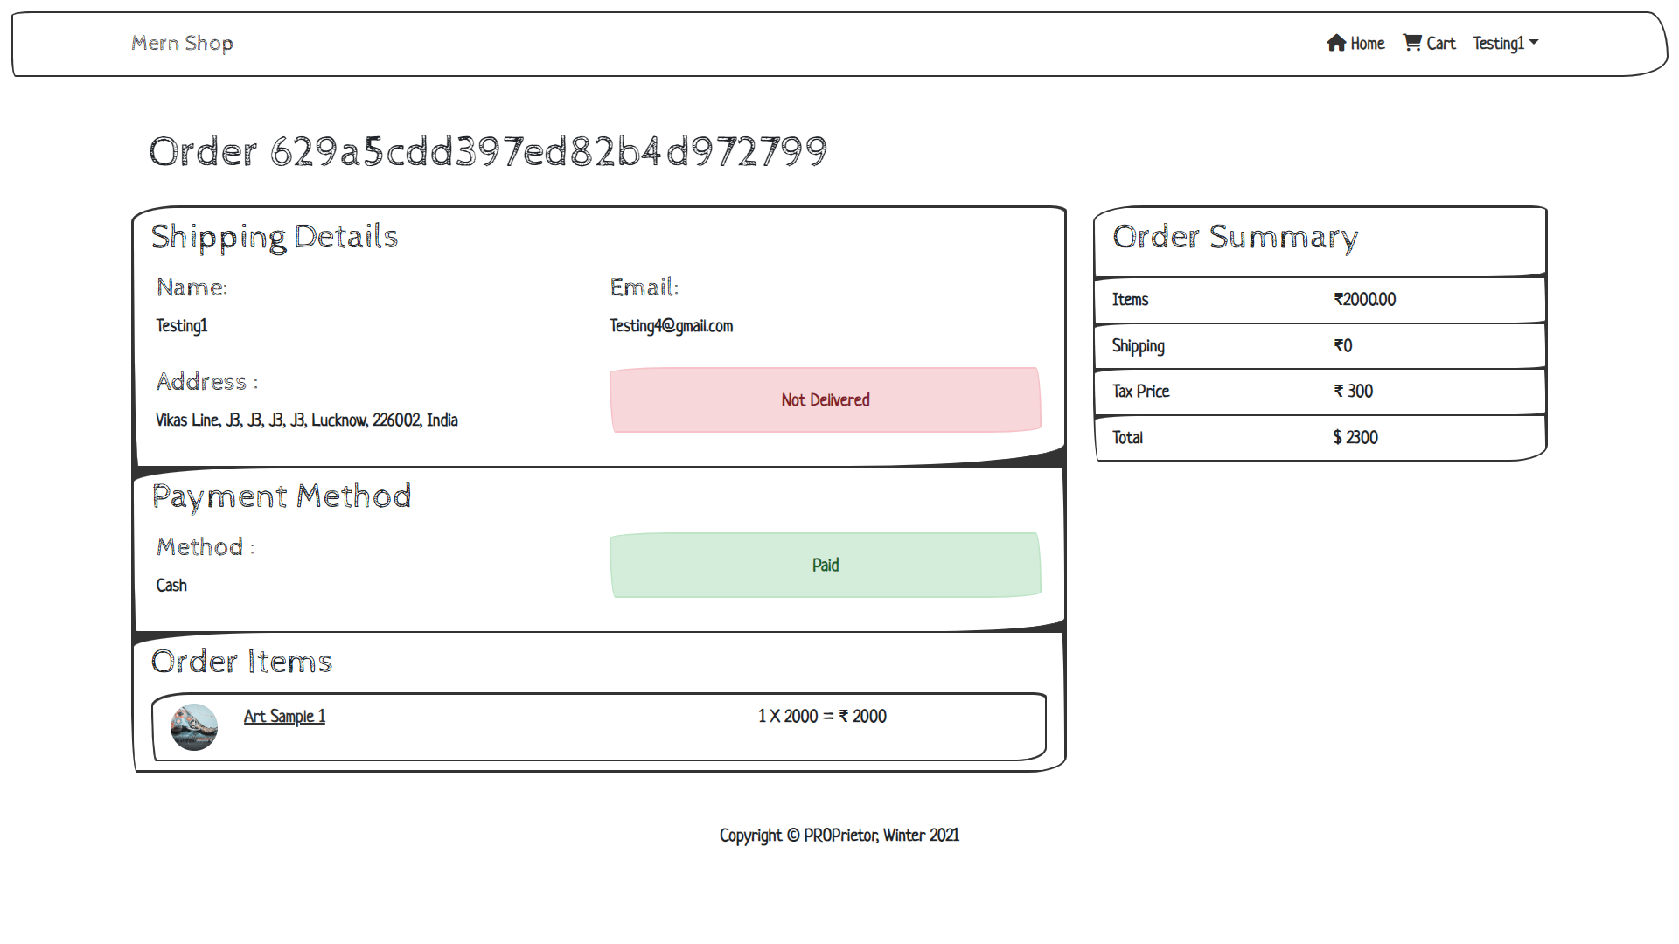Viewport: 1679px width, 944px height.
Task: Click the shipping address text
Action: pos(306,420)
